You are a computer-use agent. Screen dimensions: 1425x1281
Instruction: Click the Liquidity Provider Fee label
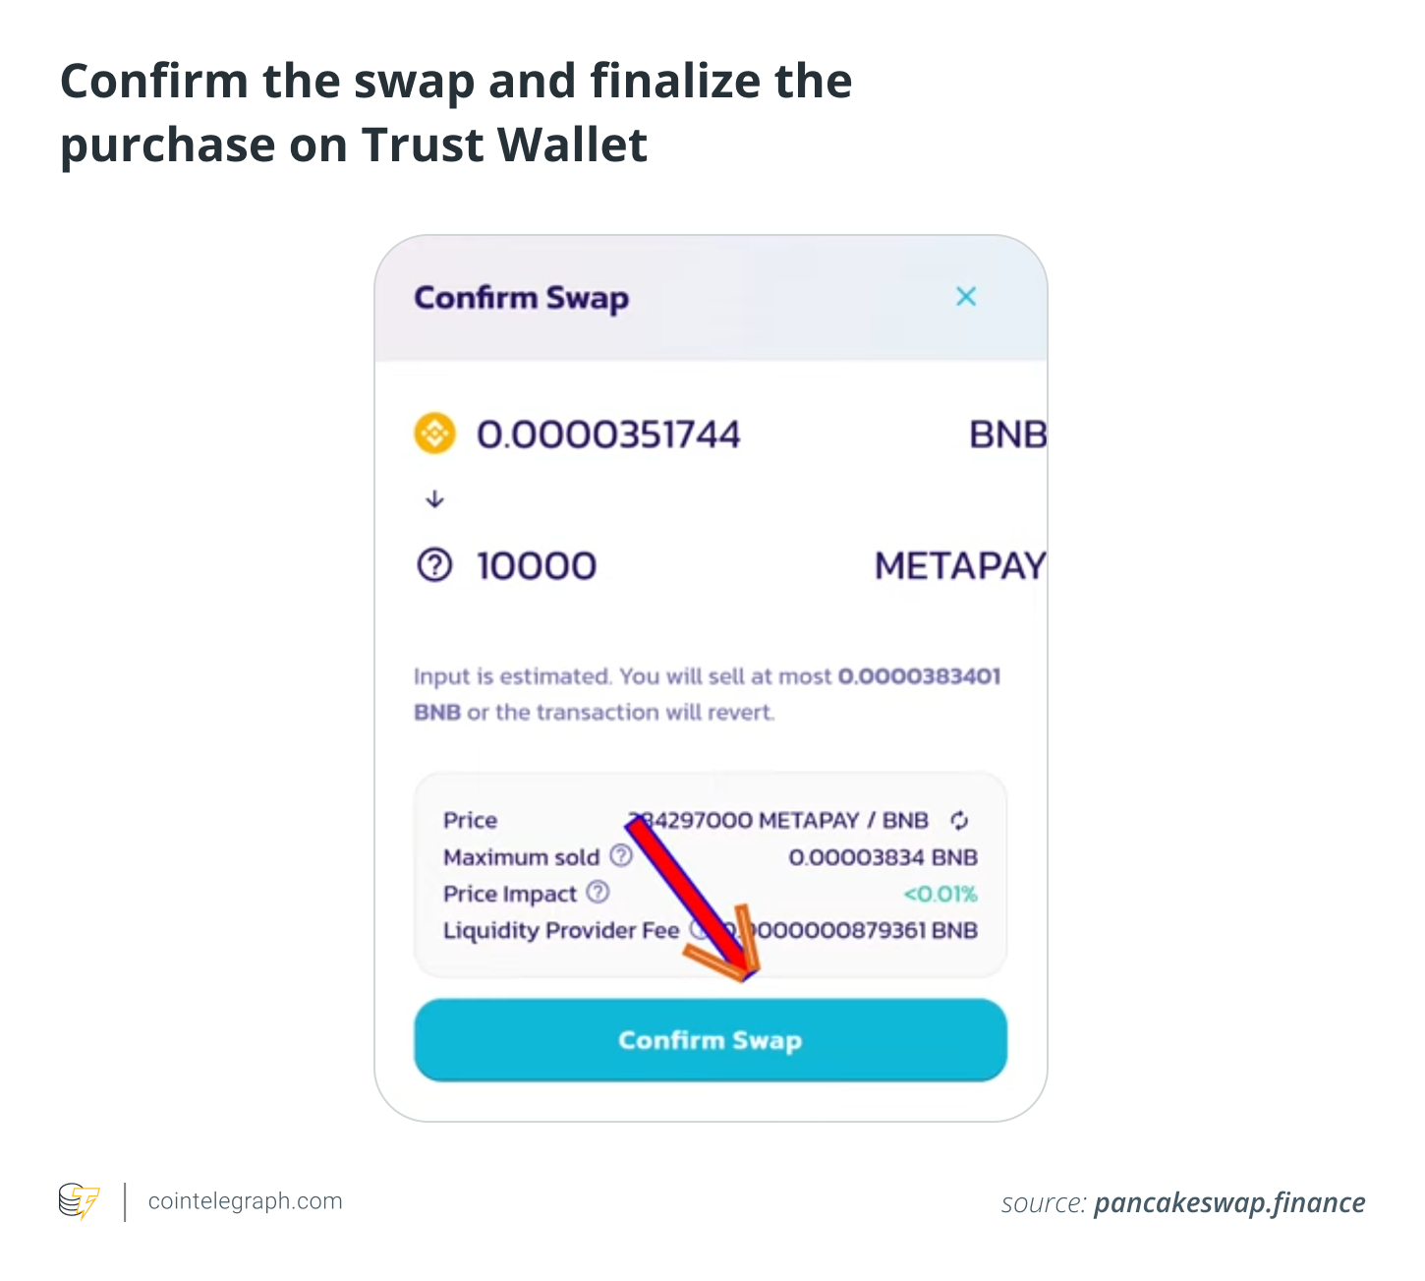click(561, 930)
